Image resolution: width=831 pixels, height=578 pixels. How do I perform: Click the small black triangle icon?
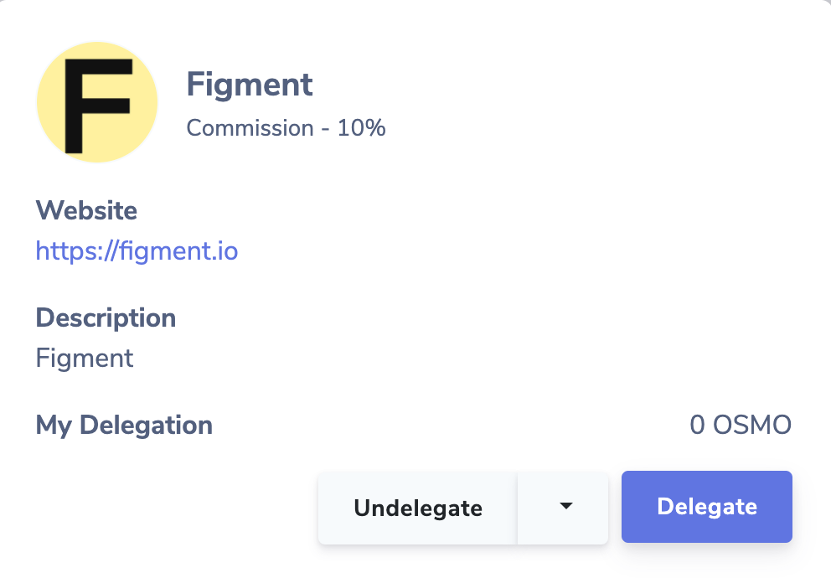(x=566, y=506)
